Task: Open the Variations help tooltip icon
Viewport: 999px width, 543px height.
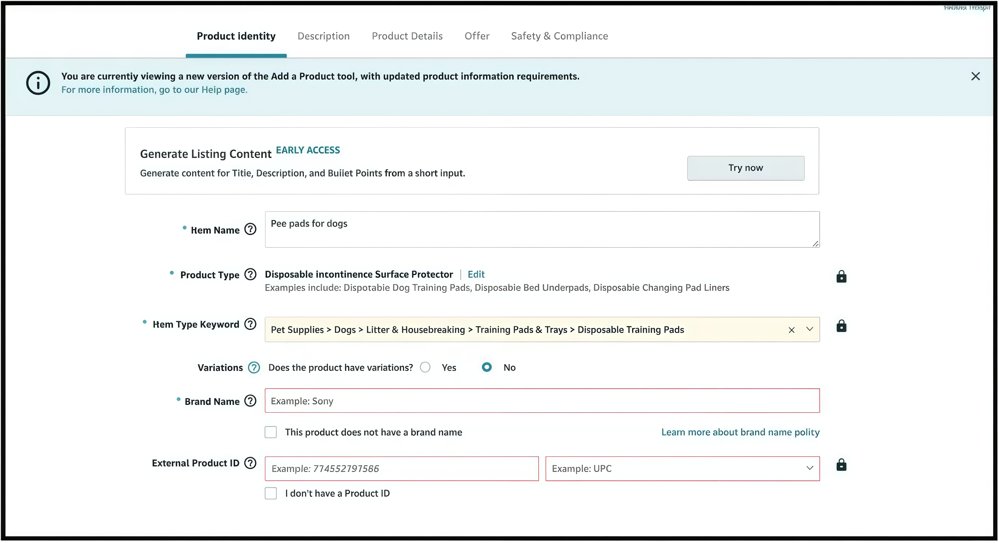Action: [253, 367]
